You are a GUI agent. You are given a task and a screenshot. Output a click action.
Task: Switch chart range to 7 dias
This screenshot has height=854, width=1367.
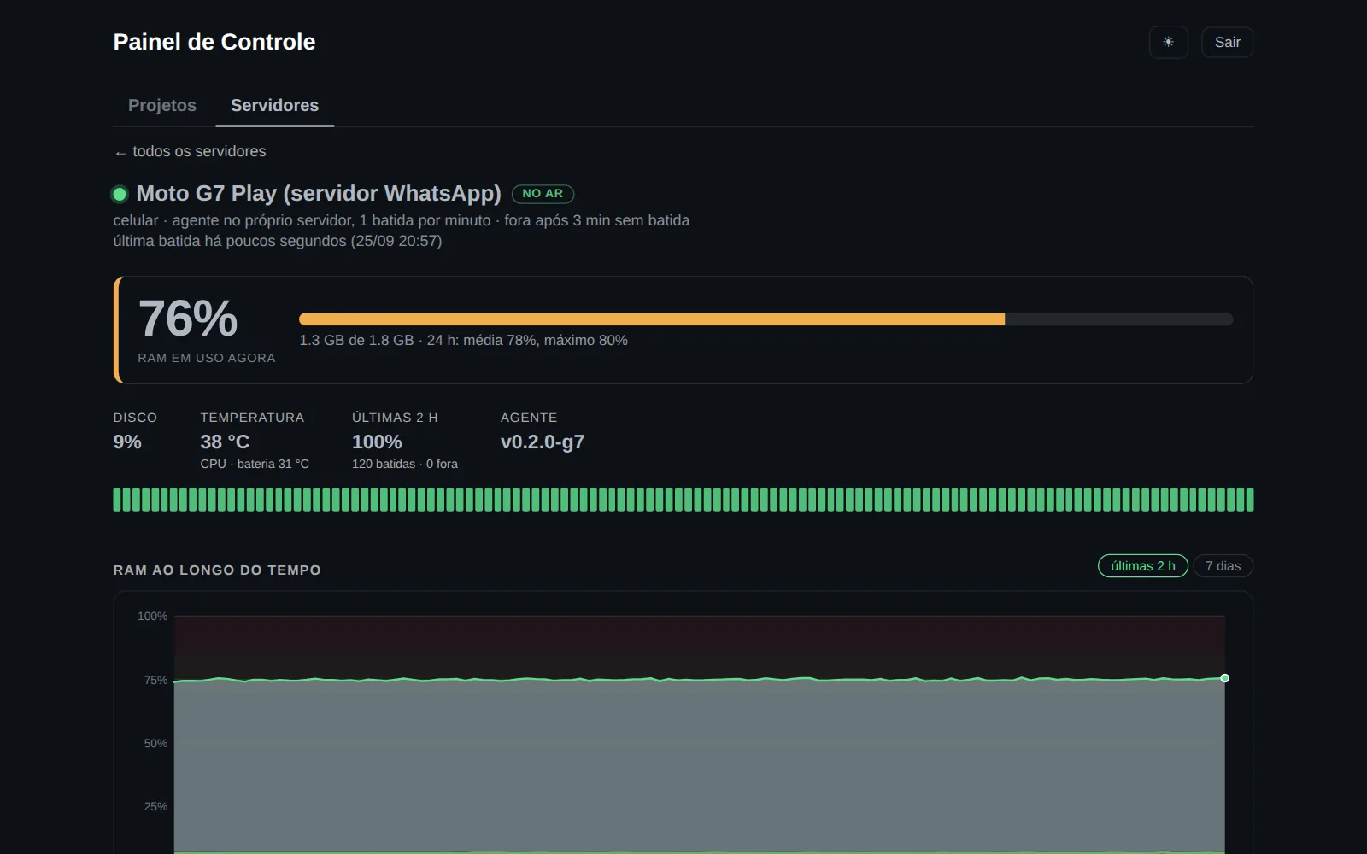[1223, 566]
